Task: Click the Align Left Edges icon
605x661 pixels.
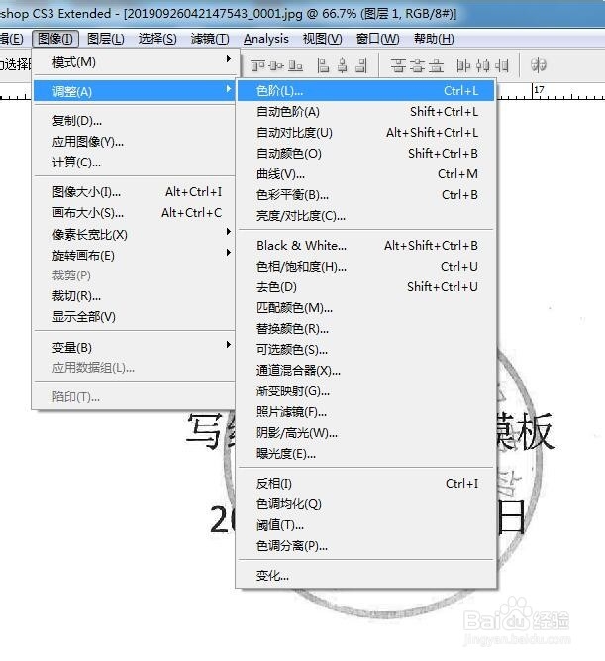Action: 323,65
